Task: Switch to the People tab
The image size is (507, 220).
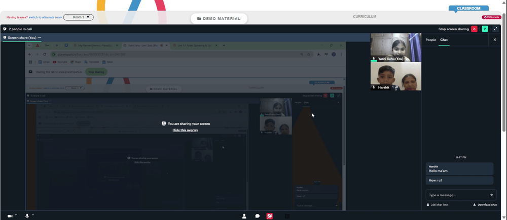Action: 430,39
